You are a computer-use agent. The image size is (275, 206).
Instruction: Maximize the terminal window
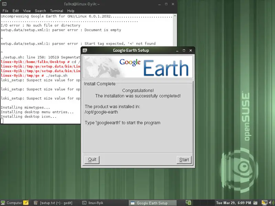166,4
